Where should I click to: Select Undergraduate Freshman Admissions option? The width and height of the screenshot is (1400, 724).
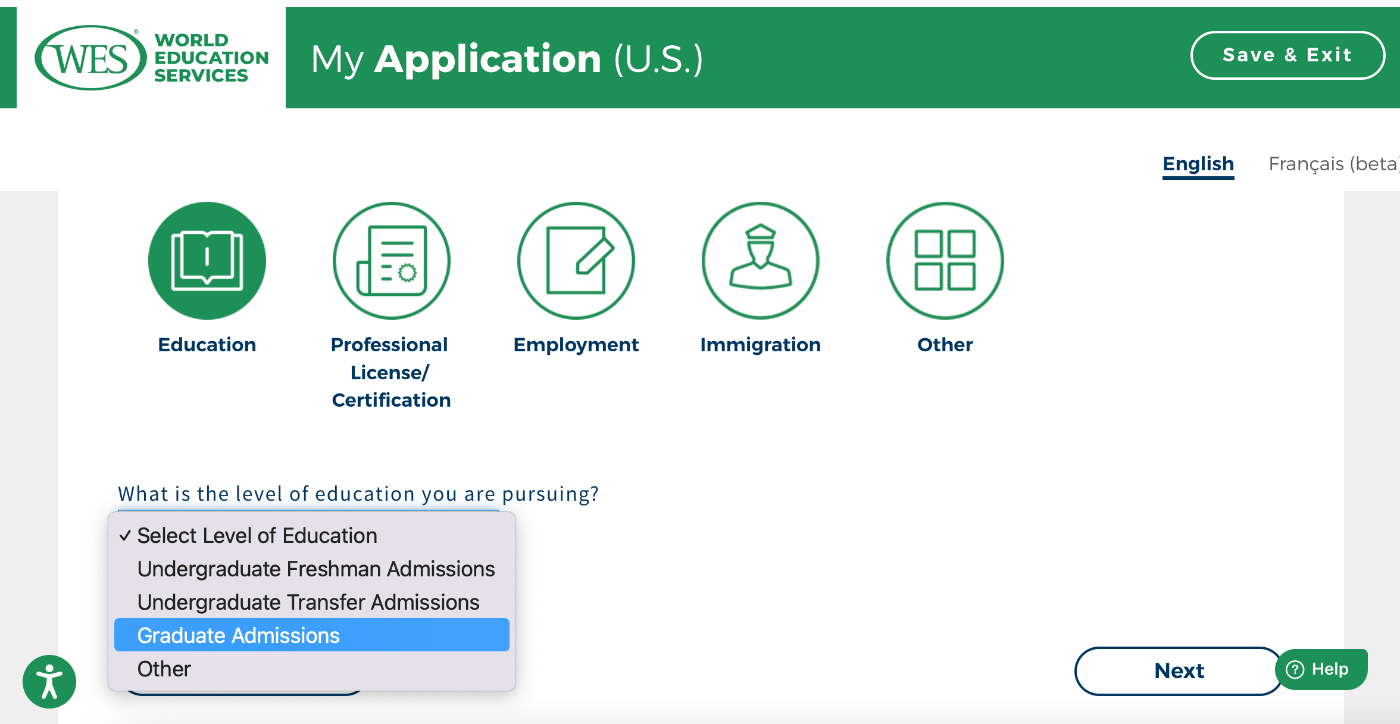coord(315,569)
